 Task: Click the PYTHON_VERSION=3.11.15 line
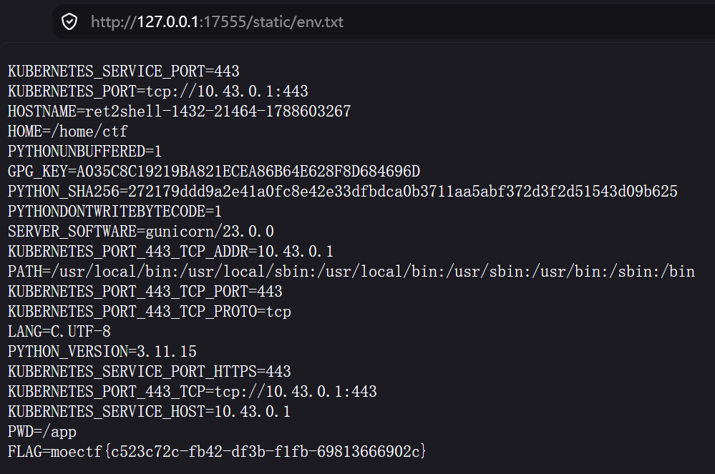coord(102,352)
